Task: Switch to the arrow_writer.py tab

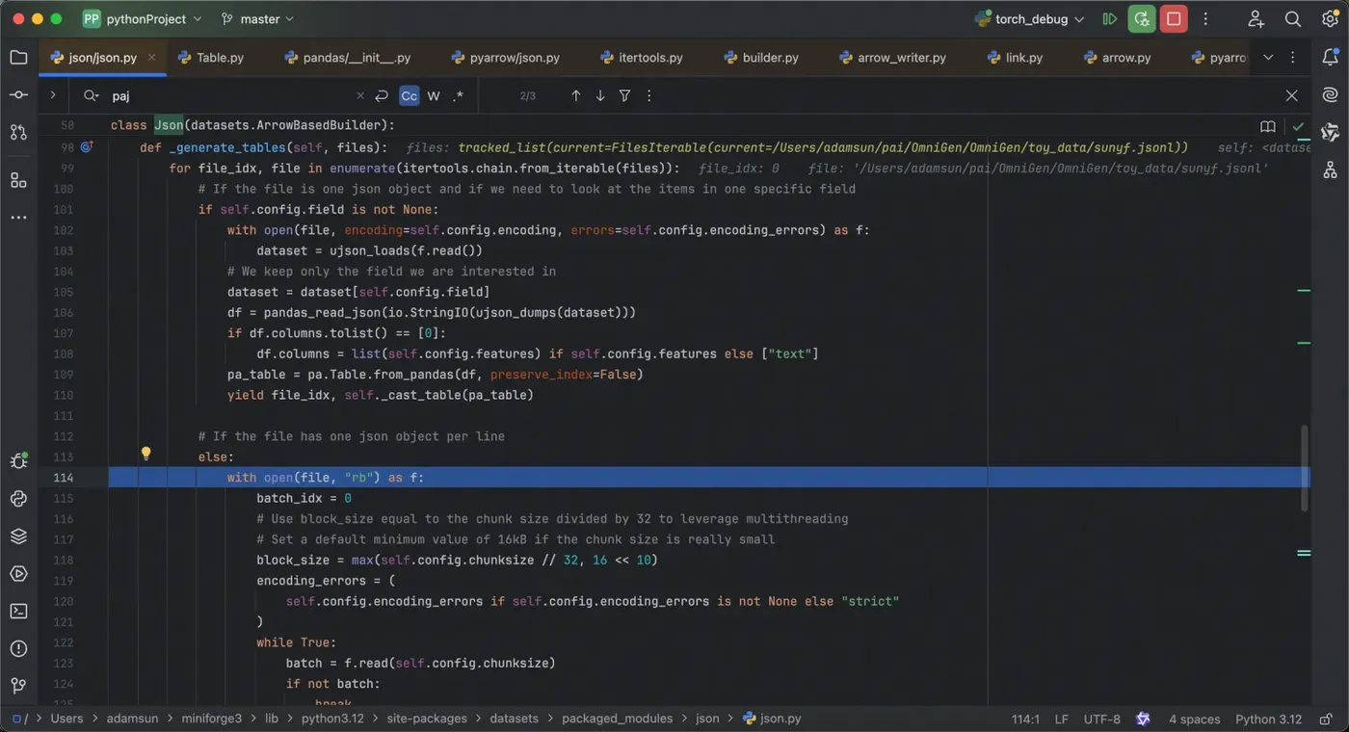Action: 892,58
